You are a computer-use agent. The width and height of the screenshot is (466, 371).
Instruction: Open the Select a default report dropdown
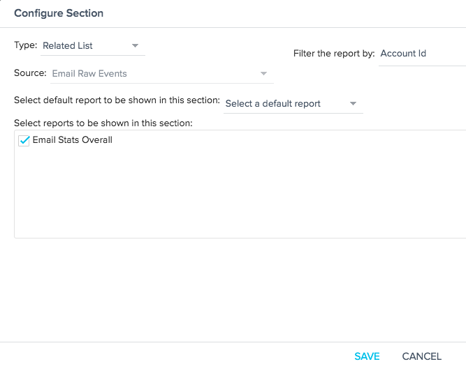tap(293, 104)
